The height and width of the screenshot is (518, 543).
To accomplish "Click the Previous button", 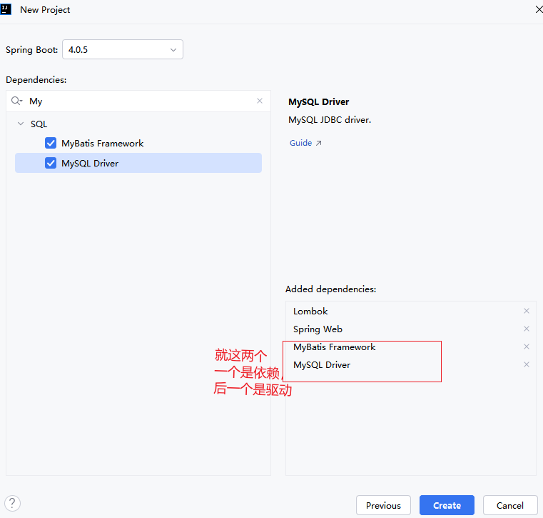I will click(x=383, y=505).
